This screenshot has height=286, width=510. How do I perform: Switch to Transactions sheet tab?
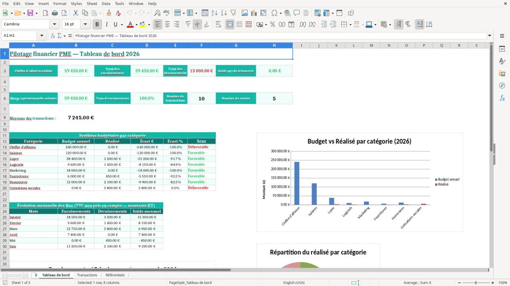point(87,275)
